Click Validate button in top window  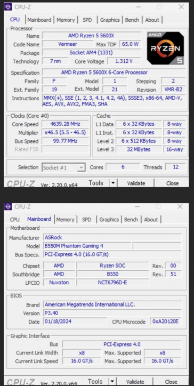click(x=136, y=183)
